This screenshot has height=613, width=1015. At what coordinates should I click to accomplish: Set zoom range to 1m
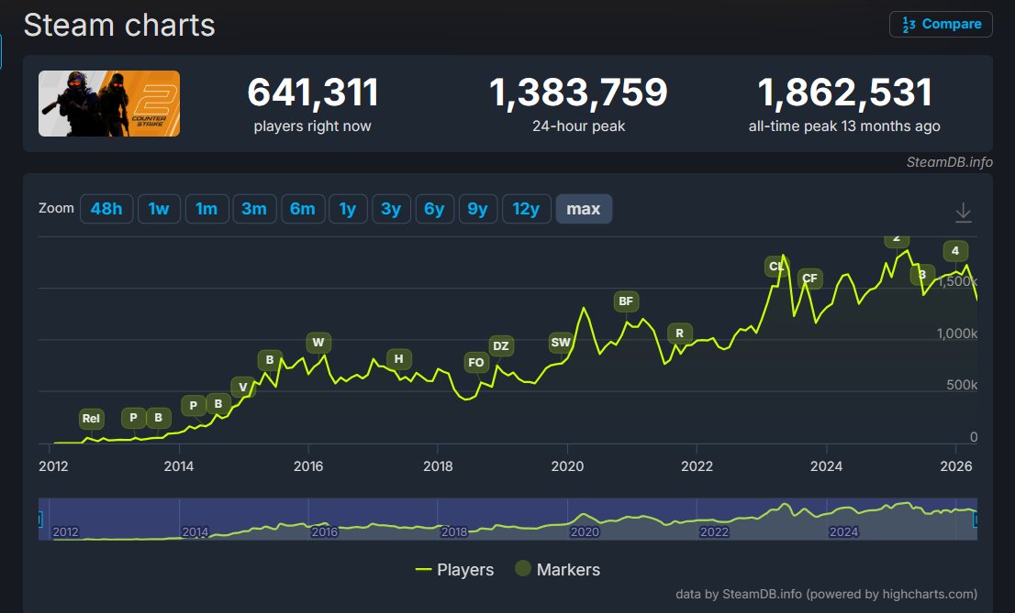click(x=206, y=209)
